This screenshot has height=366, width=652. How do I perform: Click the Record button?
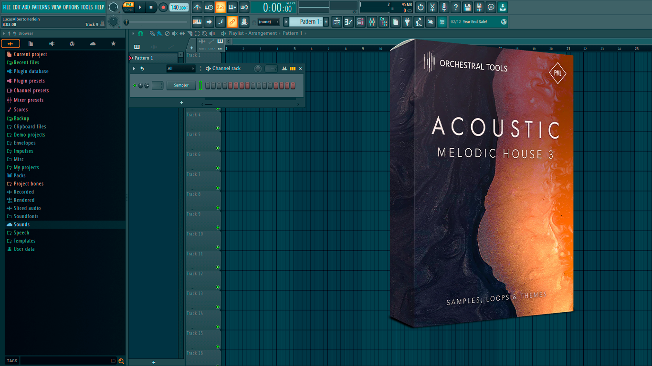tap(163, 7)
